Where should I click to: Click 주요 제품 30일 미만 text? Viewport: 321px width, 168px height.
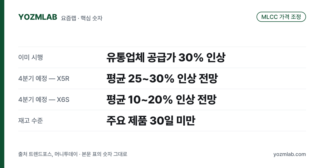click(151, 121)
